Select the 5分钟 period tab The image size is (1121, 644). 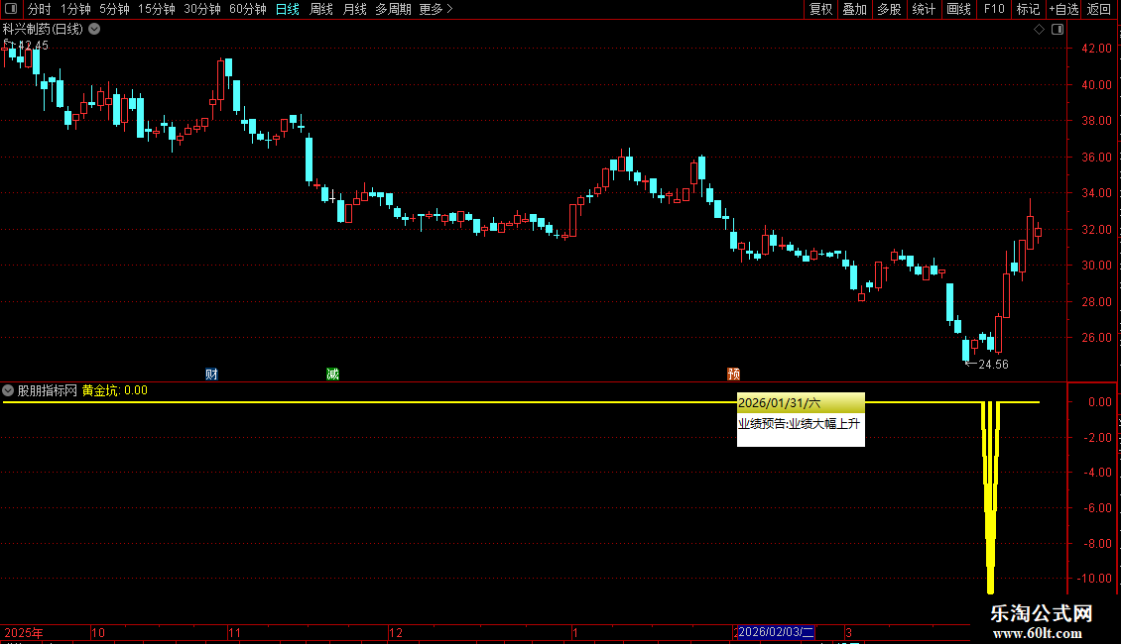114,9
